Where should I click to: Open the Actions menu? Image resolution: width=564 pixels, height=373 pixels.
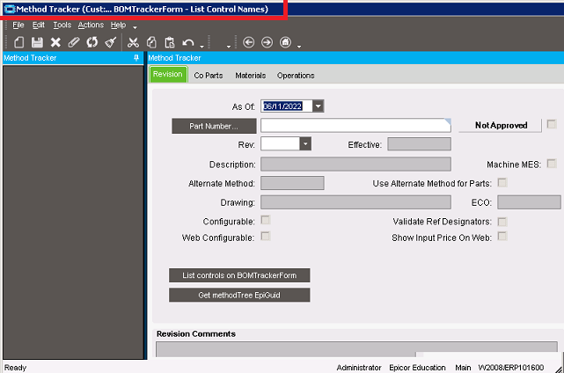[x=91, y=25]
